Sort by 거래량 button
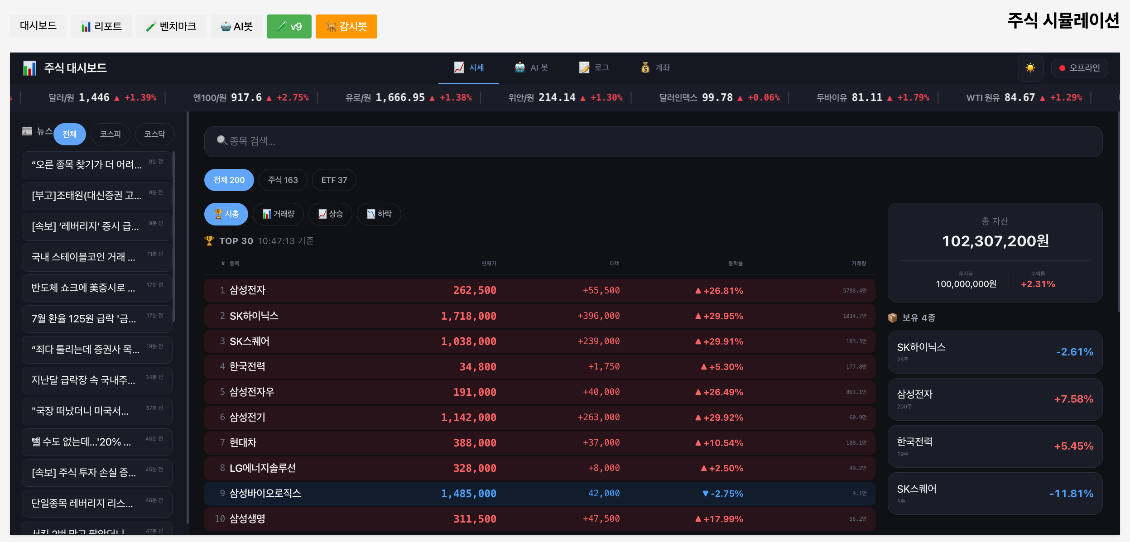 pos(279,214)
